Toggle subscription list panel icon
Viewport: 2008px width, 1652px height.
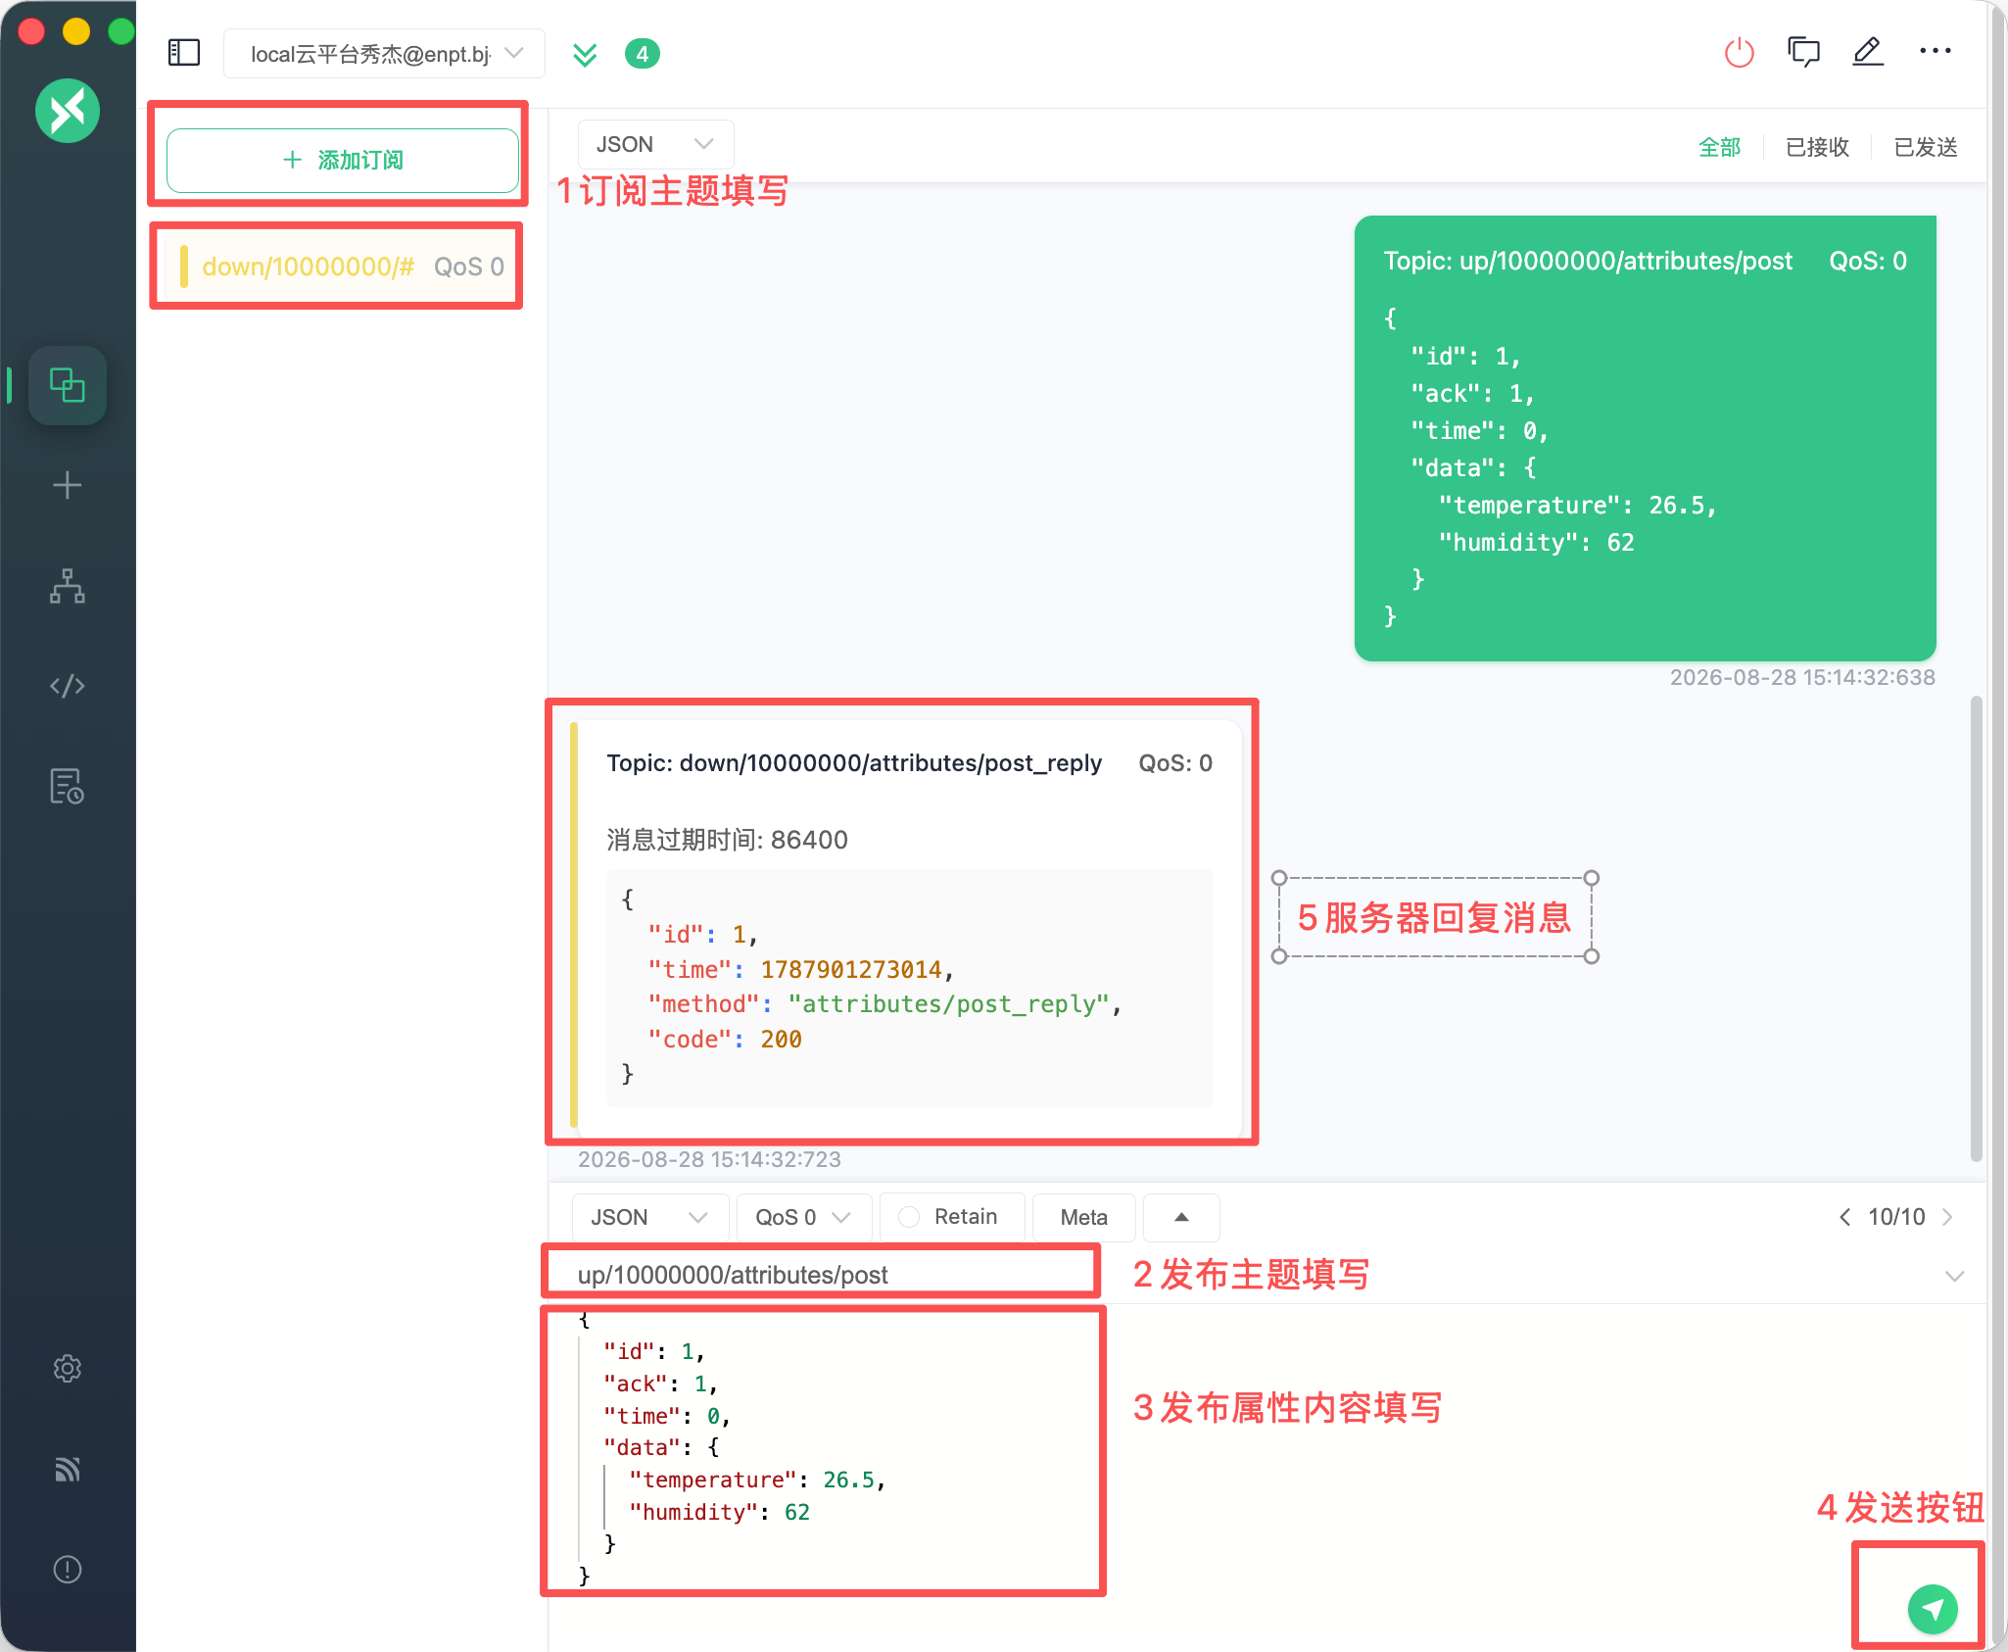coord(184,53)
